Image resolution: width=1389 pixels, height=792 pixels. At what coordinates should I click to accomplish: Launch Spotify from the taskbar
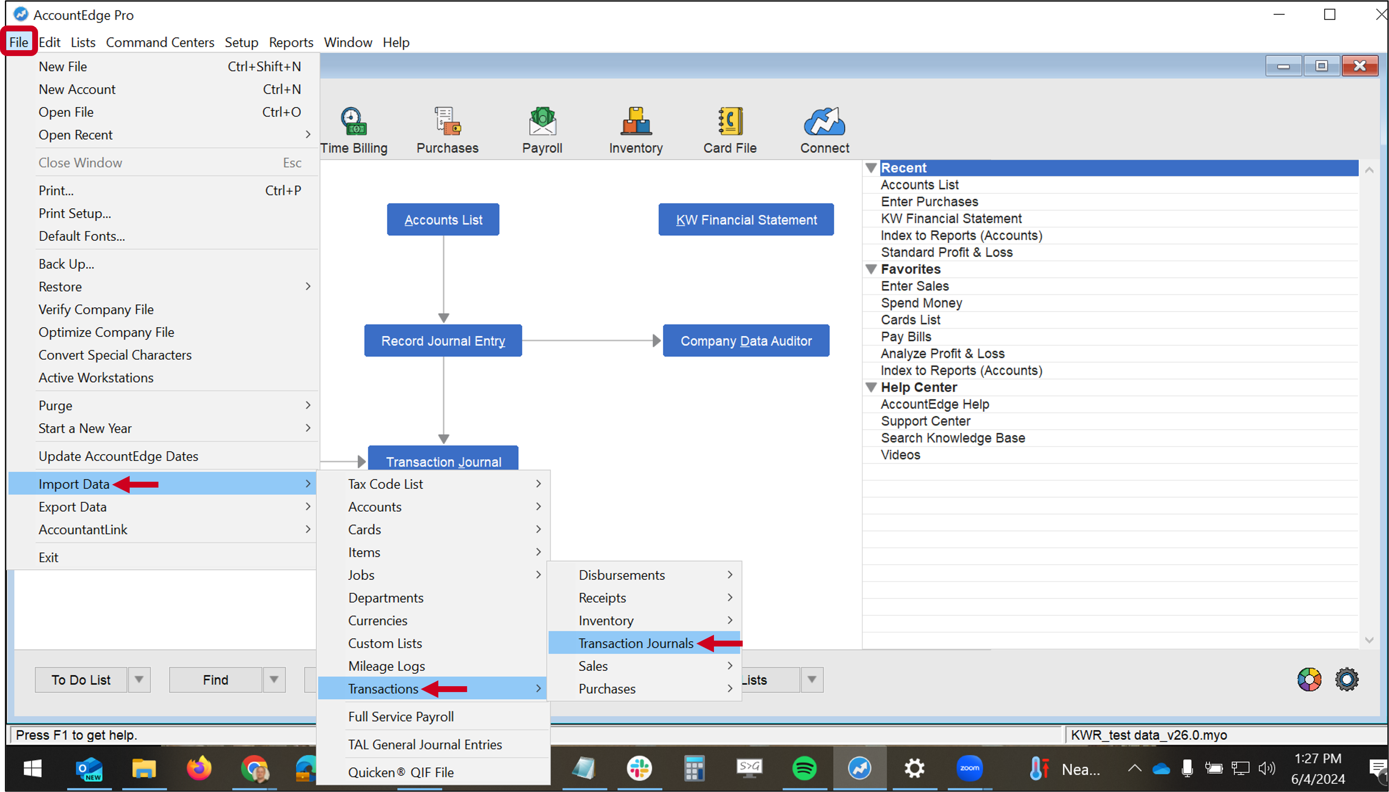805,768
